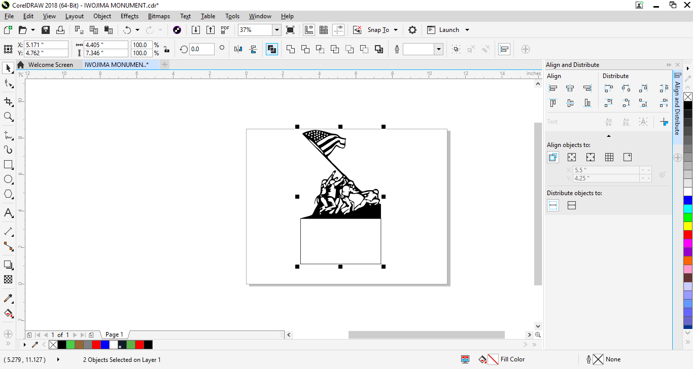Toggle Show Rulers button
This screenshot has height=369, width=693.
point(309,30)
